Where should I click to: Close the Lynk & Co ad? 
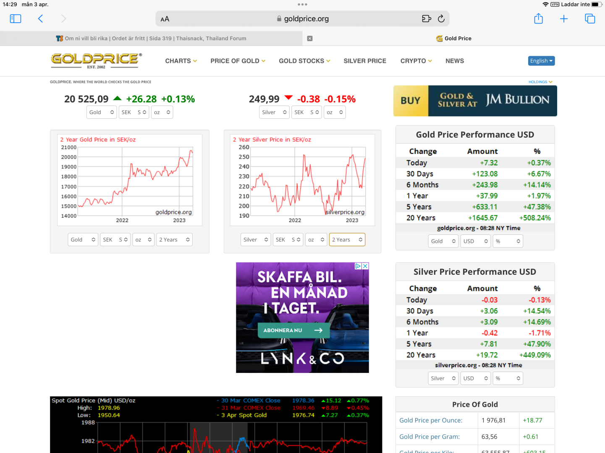[365, 266]
